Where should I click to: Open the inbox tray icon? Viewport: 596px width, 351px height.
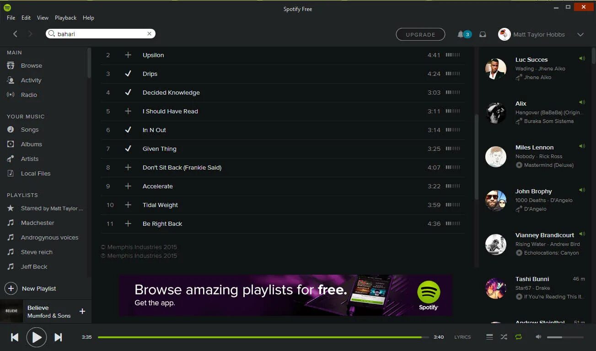[x=483, y=34]
